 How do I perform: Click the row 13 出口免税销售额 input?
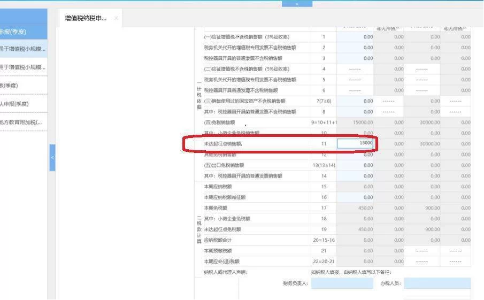356,165
